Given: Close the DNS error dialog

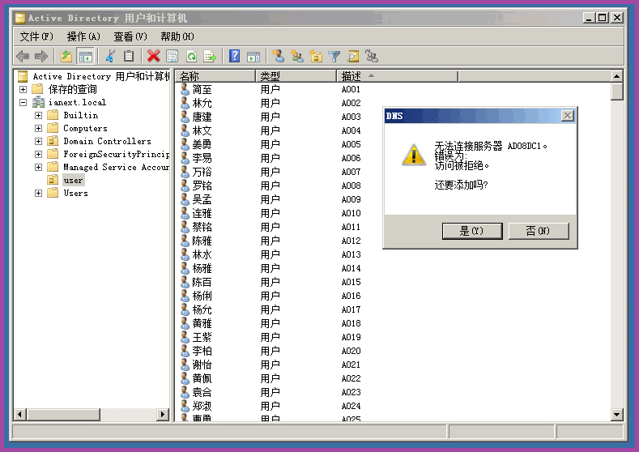Looking at the screenshot, I should click(x=567, y=116).
